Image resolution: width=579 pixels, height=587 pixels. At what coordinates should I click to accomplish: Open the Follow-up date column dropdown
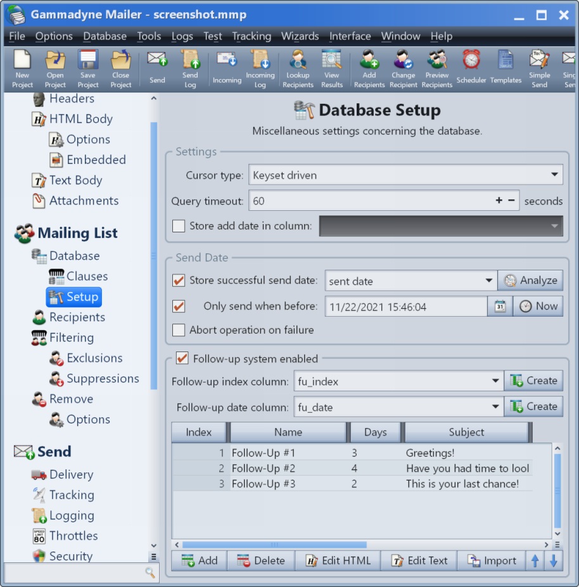pos(399,407)
